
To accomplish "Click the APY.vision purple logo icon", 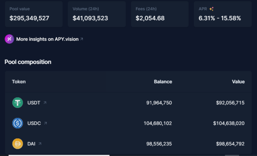I will point(9,39).
